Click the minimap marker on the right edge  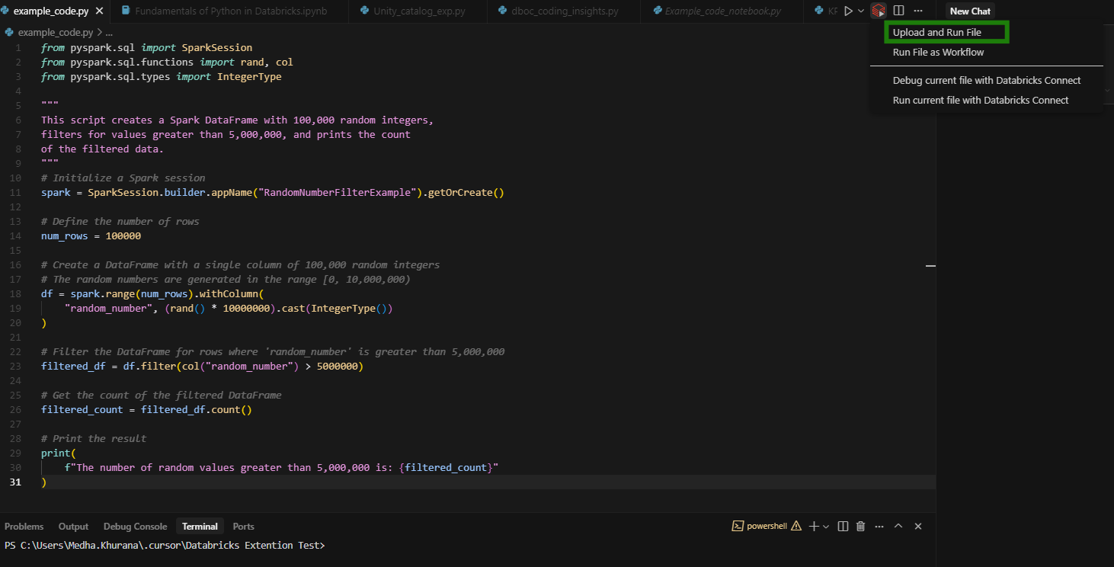click(930, 265)
